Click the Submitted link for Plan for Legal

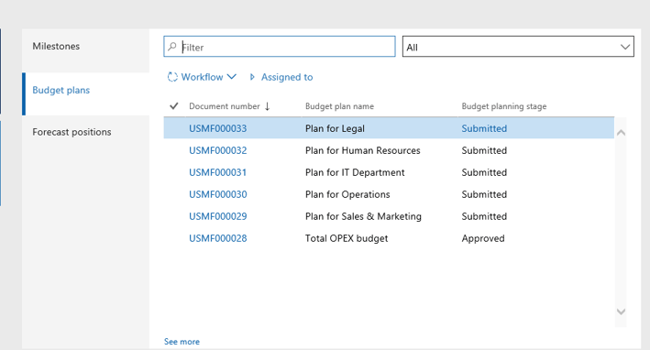tap(484, 128)
